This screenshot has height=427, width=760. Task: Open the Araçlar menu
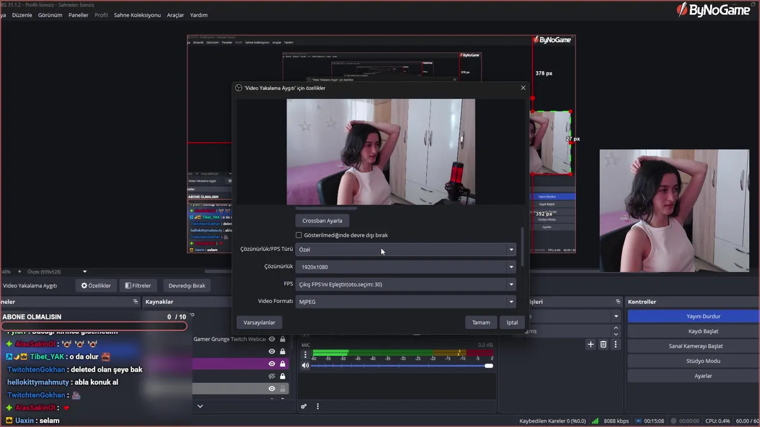pos(175,15)
